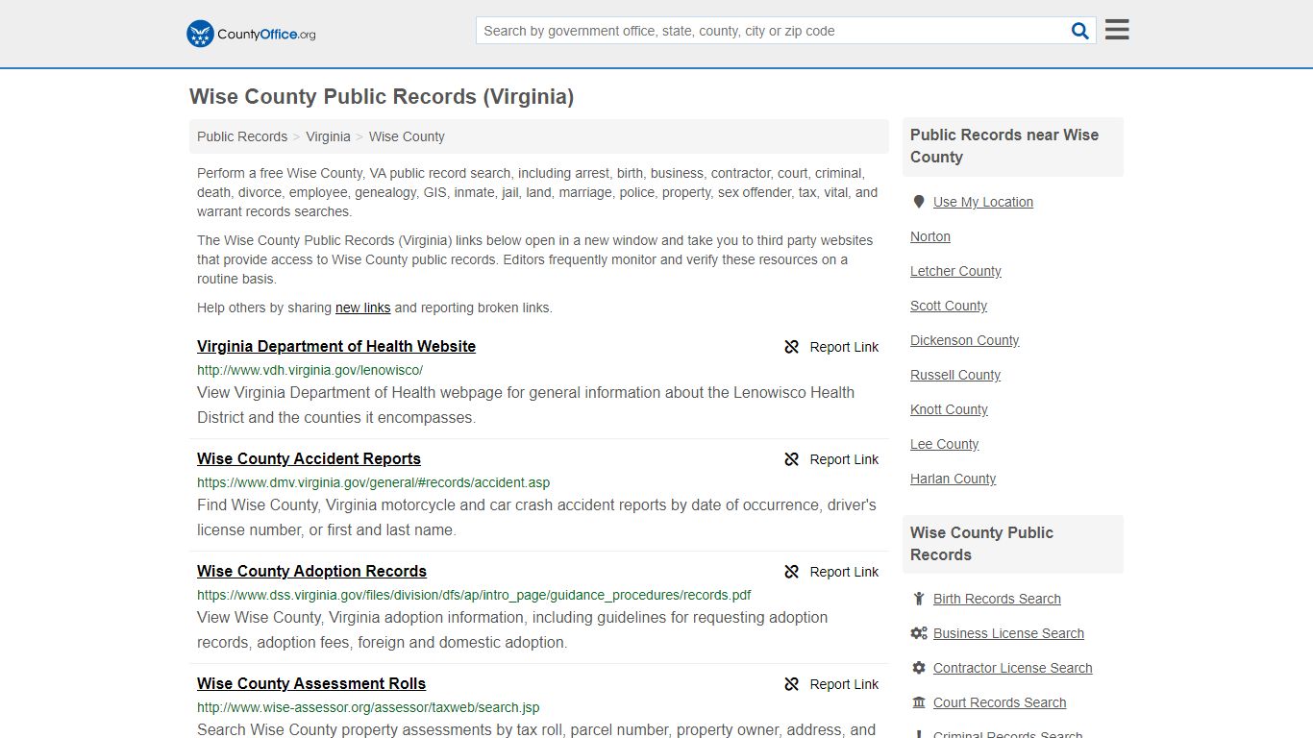
Task: Visit the dmv.virginia.gov accident URL
Action: (374, 482)
